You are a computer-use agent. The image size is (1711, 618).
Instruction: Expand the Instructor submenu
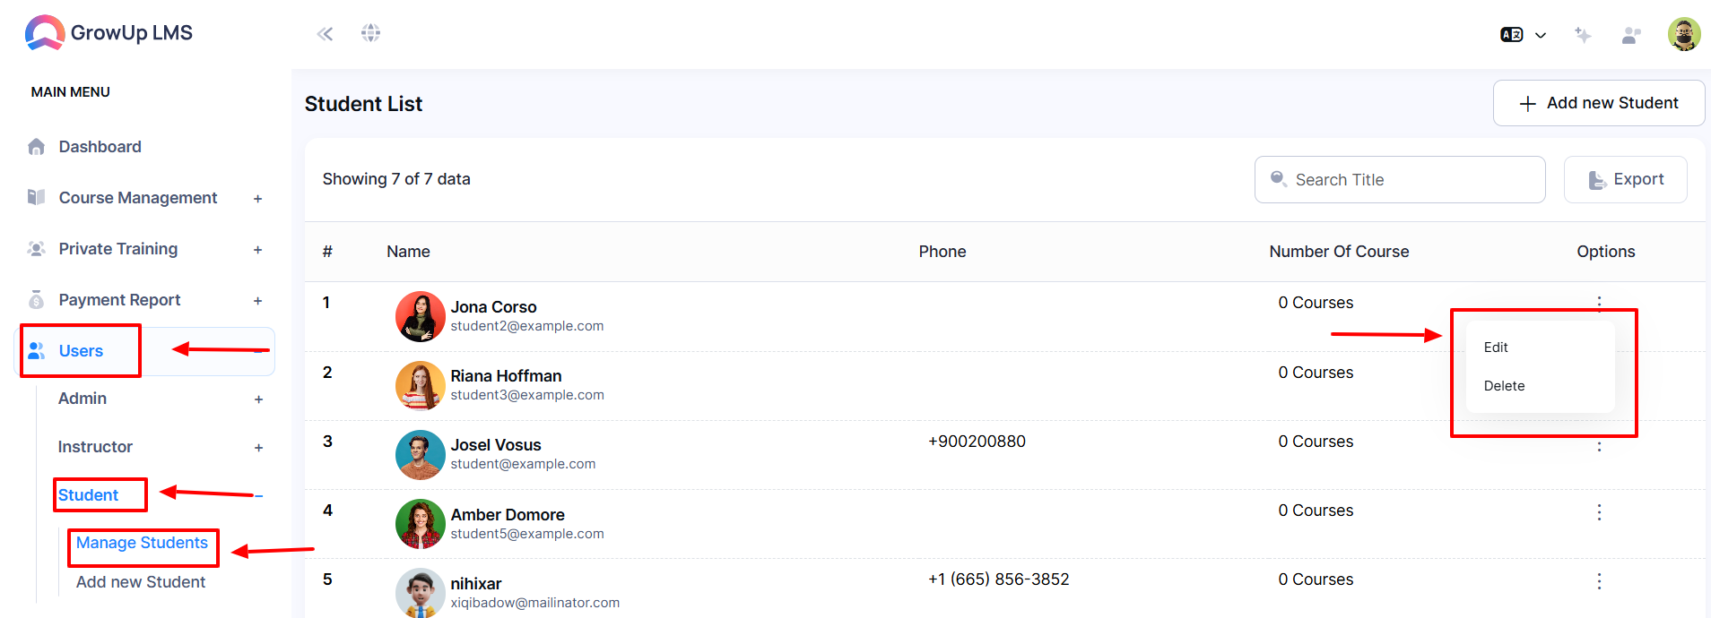pos(258,448)
